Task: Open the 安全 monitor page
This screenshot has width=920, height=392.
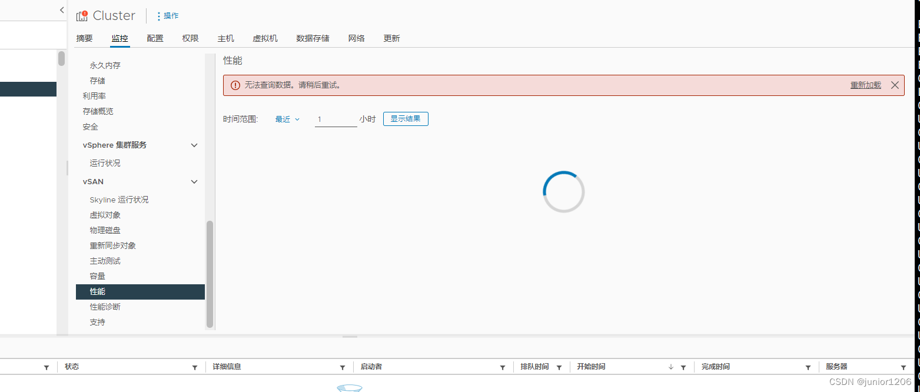Action: (91, 127)
